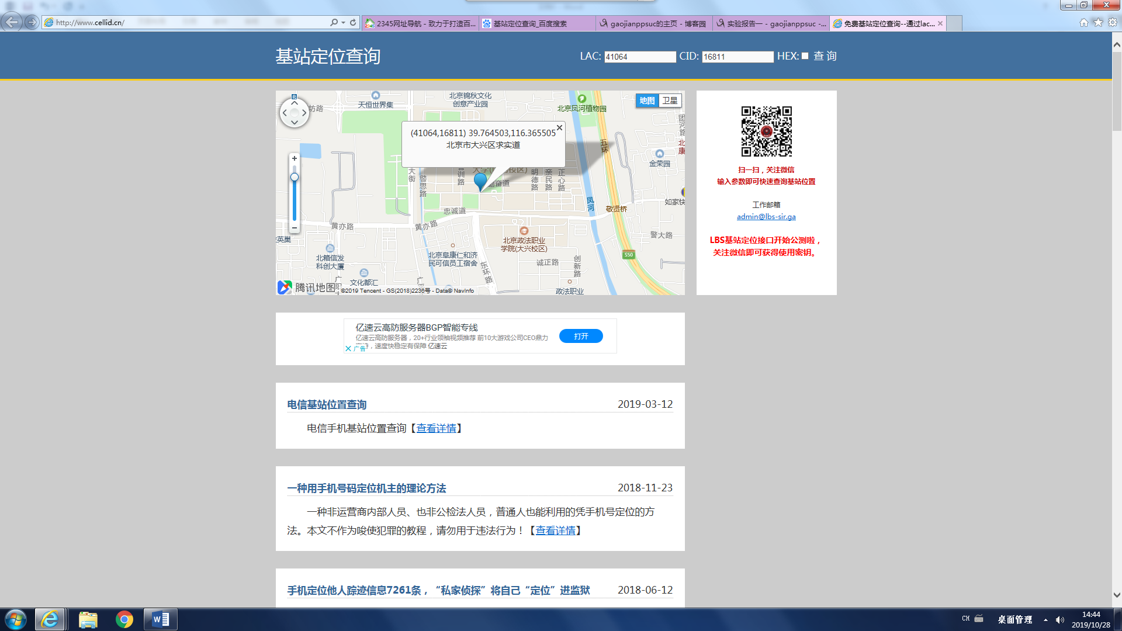The width and height of the screenshot is (1122, 631).
Task: Switch map to 地图 map view
Action: click(x=647, y=100)
